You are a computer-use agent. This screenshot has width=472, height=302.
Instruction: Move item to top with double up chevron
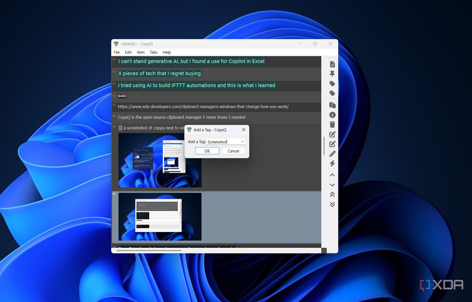coord(332,194)
